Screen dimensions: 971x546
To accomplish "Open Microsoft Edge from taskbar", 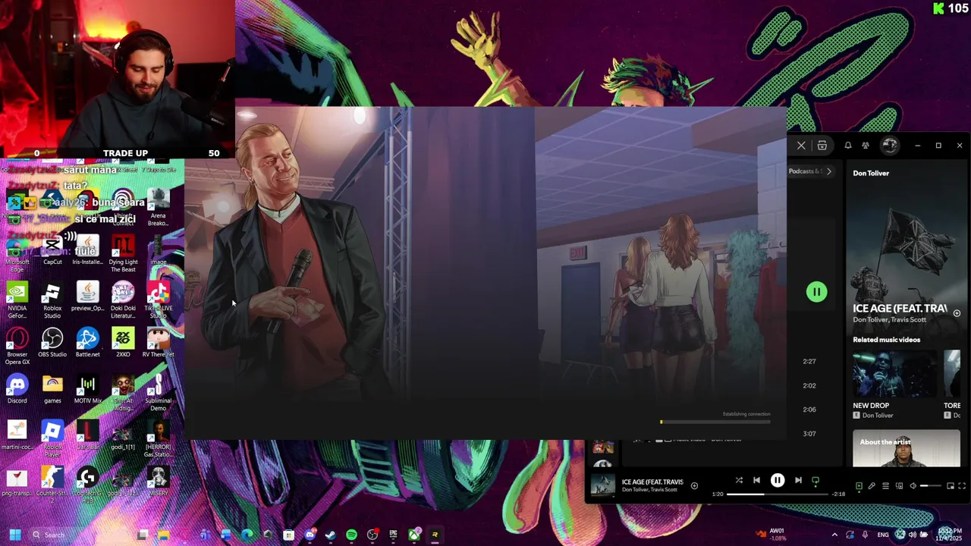I will (247, 535).
